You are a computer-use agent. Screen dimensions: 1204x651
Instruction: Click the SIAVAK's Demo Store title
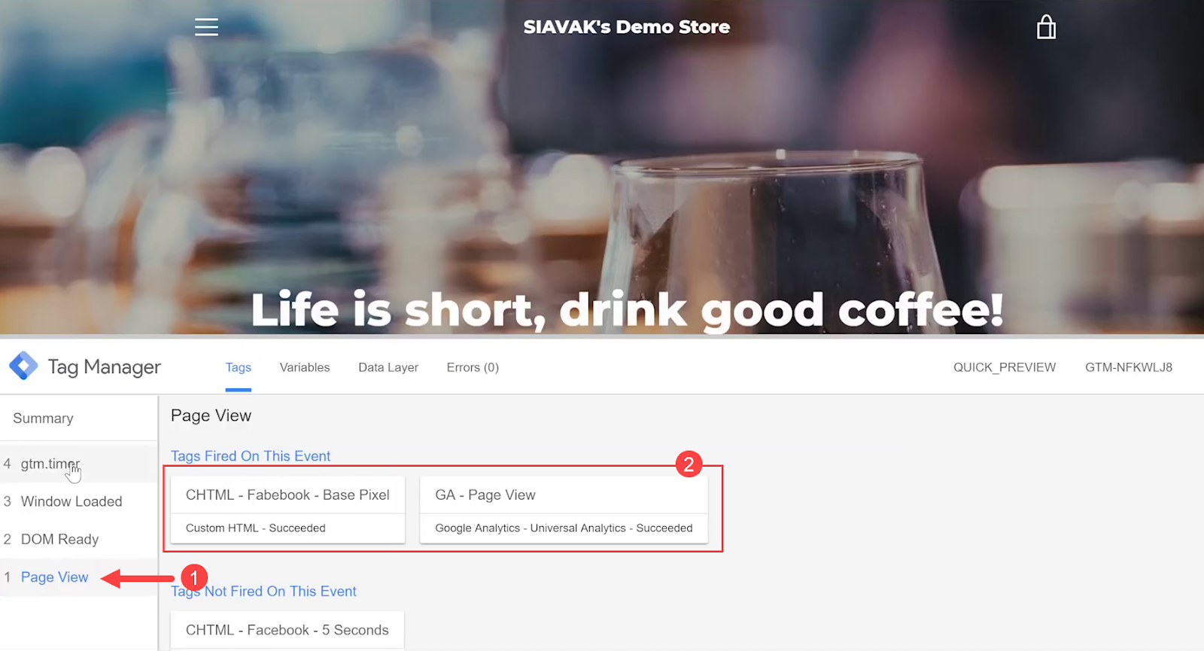pyautogui.click(x=627, y=27)
